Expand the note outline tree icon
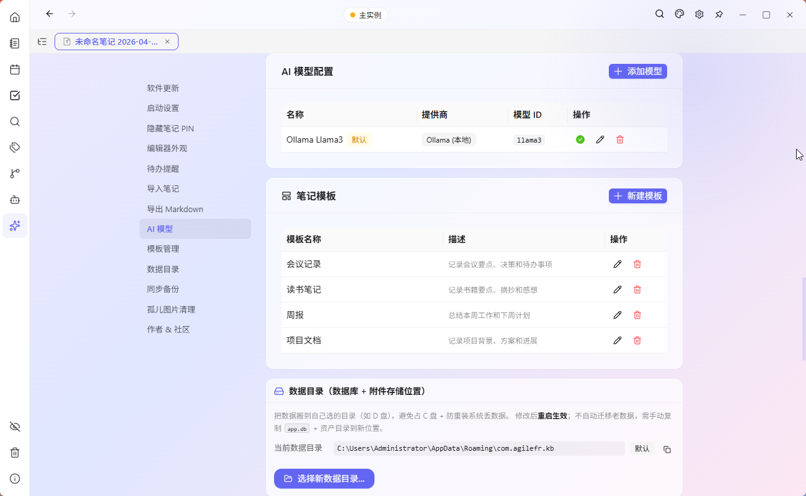Image resolution: width=806 pixels, height=496 pixels. tap(42, 41)
